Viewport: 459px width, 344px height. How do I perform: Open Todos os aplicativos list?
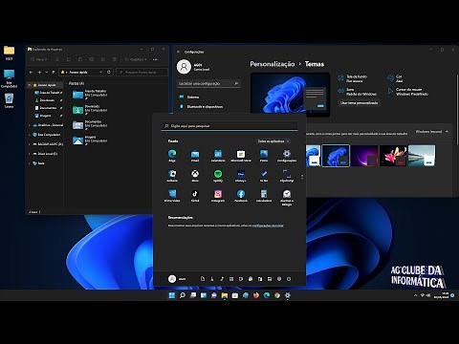tap(273, 141)
